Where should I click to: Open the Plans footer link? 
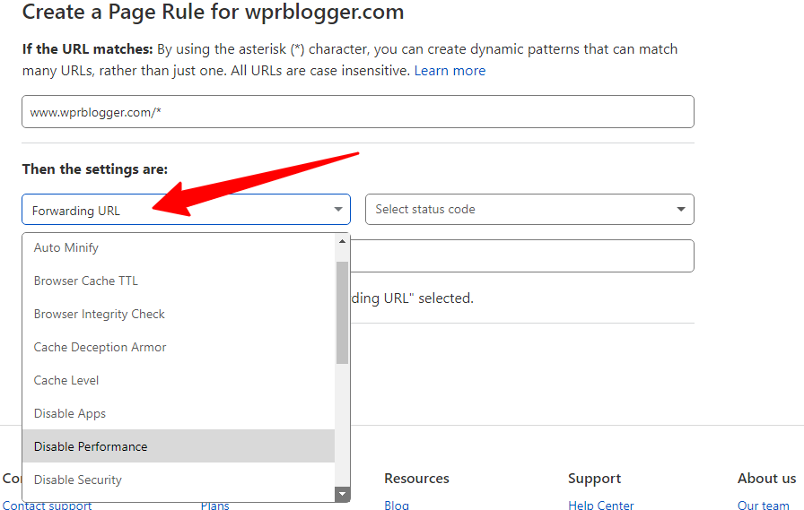(214, 505)
